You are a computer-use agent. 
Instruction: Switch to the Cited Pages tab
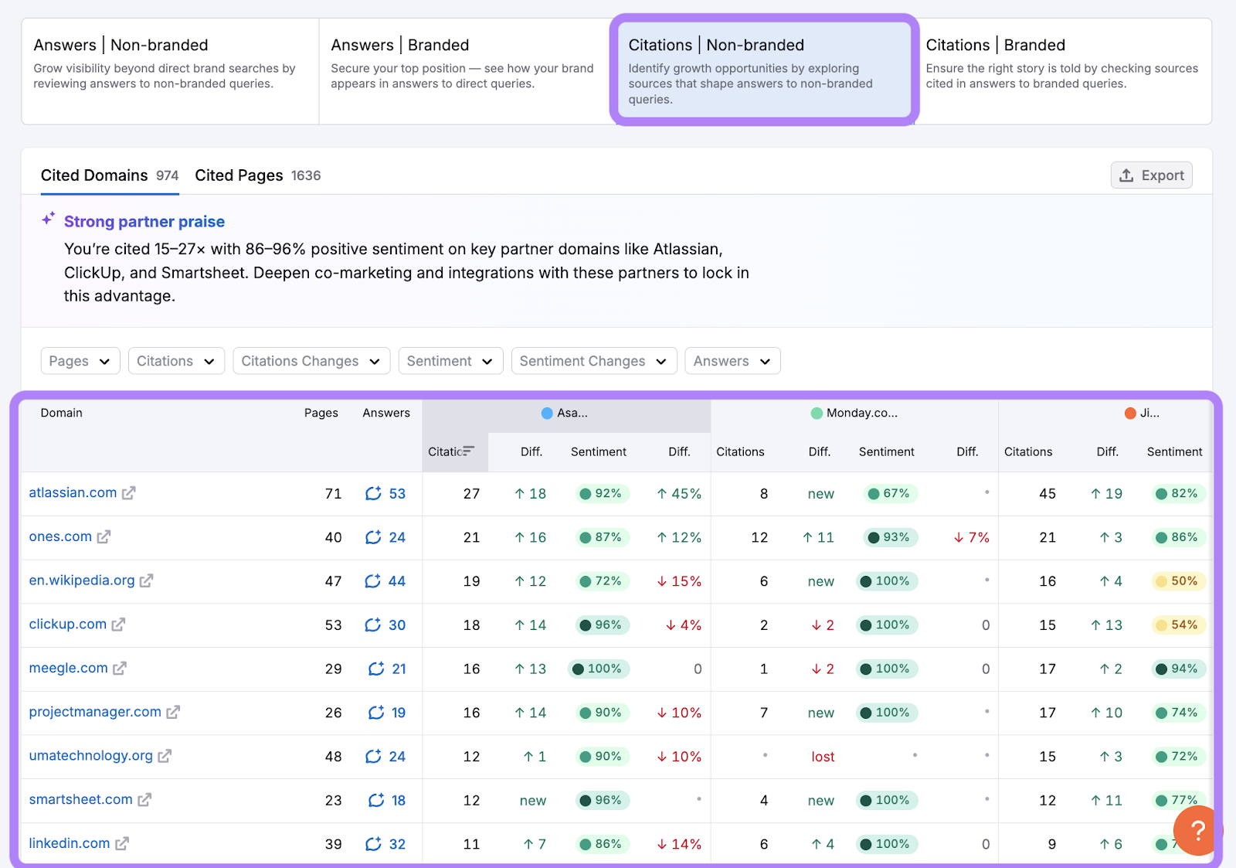(257, 175)
